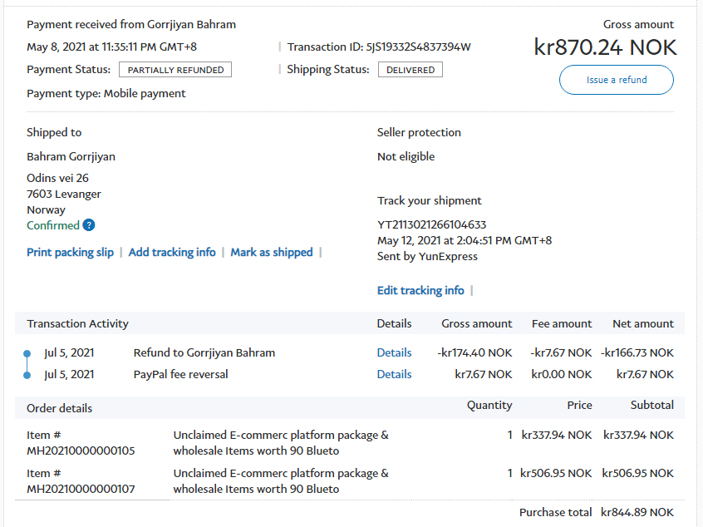Click the PARTIALLY REFUNDED status badge

click(x=175, y=70)
